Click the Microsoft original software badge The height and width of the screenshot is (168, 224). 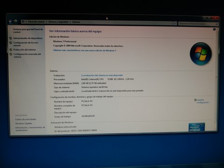click(x=196, y=127)
